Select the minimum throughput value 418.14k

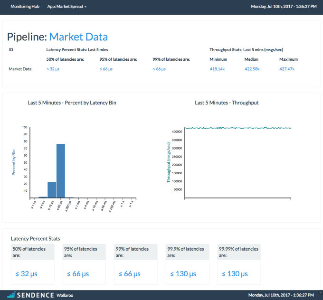(x=217, y=69)
